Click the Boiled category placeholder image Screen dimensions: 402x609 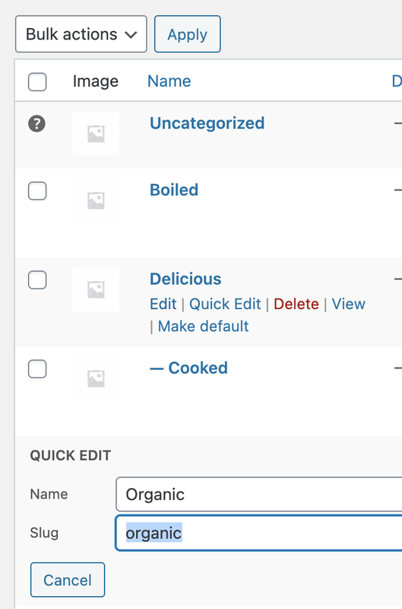coord(96,200)
